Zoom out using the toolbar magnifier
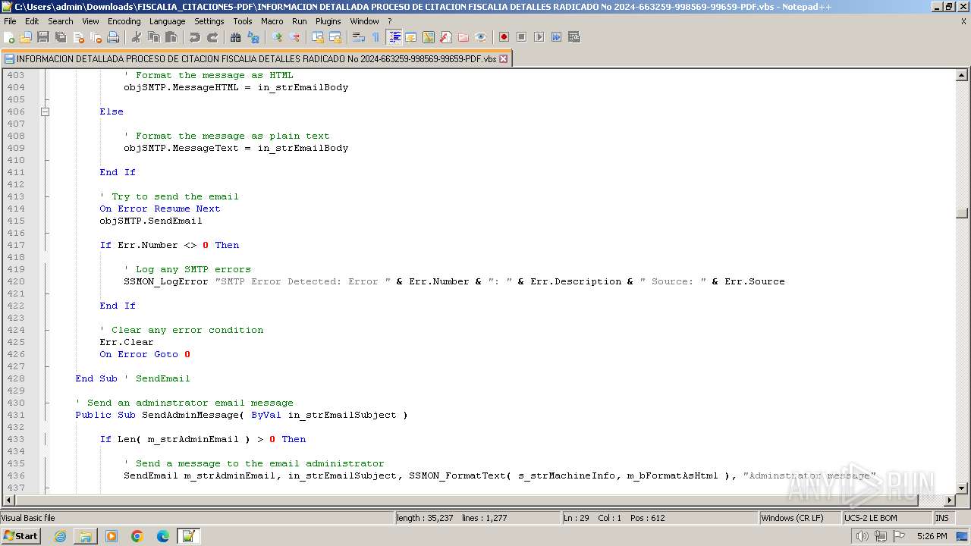This screenshot has width=971, height=546. pyautogui.click(x=294, y=37)
